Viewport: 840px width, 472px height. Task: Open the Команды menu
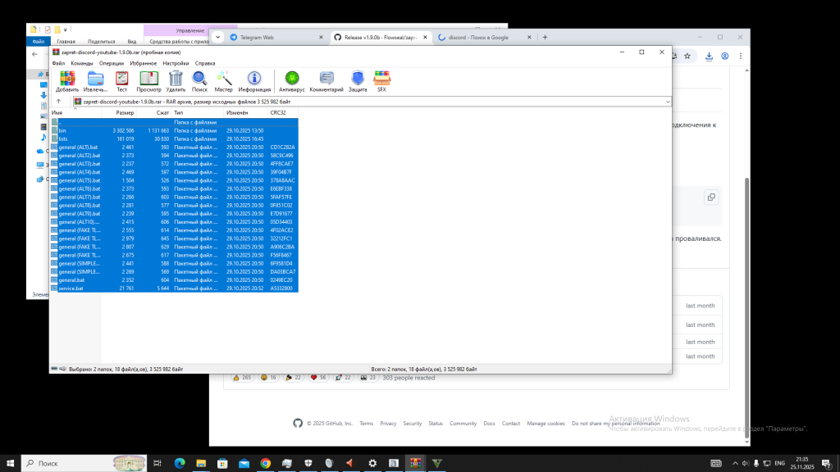(82, 63)
